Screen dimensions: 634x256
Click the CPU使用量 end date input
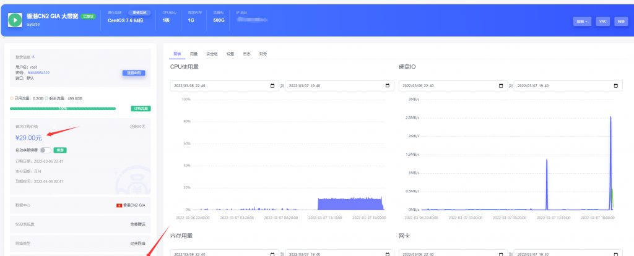340,85
